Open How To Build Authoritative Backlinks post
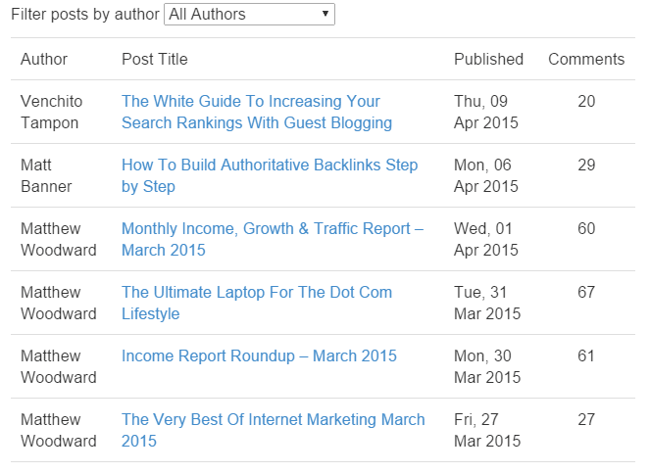 point(270,175)
